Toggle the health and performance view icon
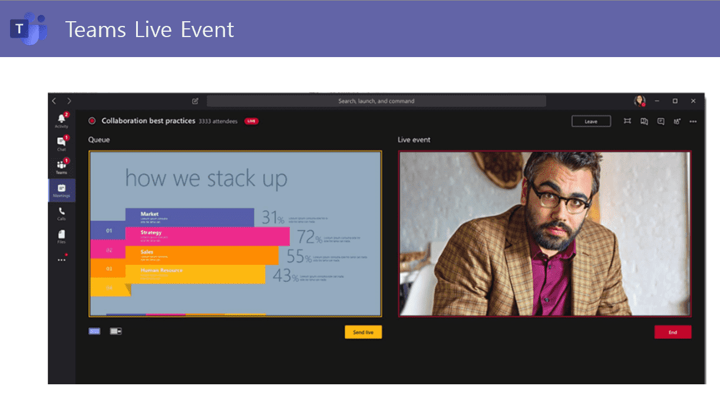This screenshot has height=399, width=720. 627,121
